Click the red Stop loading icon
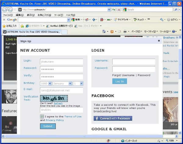Screen dimensions: 183x144 (119, 9)
